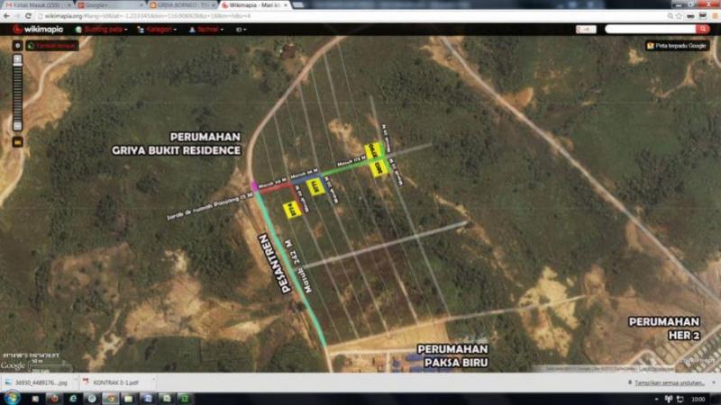Image resolution: width=721 pixels, height=405 pixels.
Task: Click the vertical zoom slider track
Action: pyautogui.click(x=17, y=90)
